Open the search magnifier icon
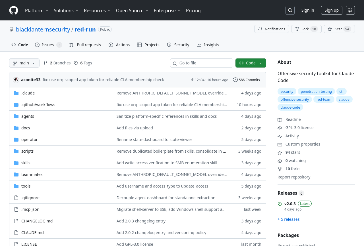 [x=290, y=10]
